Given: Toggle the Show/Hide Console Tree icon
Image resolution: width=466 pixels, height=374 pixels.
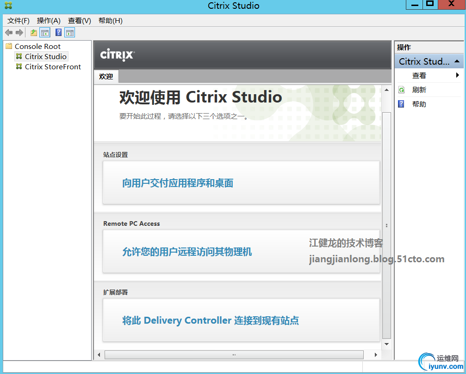Looking at the screenshot, I should pyautogui.click(x=45, y=32).
